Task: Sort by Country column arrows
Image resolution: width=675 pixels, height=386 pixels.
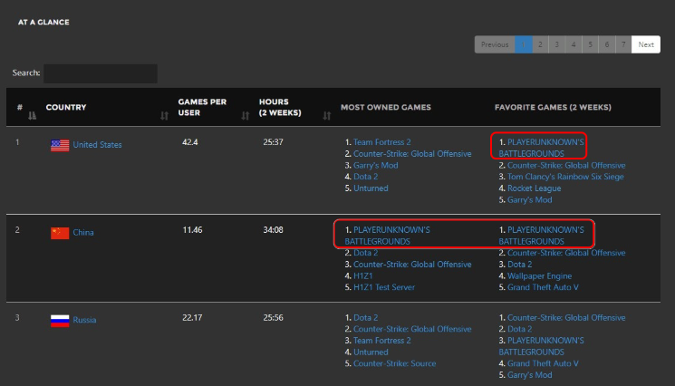Action: point(164,115)
